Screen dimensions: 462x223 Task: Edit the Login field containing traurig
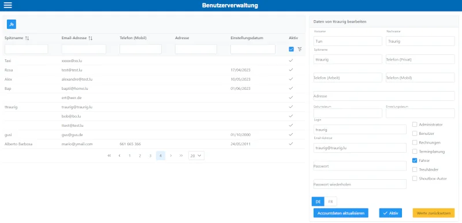pos(360,129)
